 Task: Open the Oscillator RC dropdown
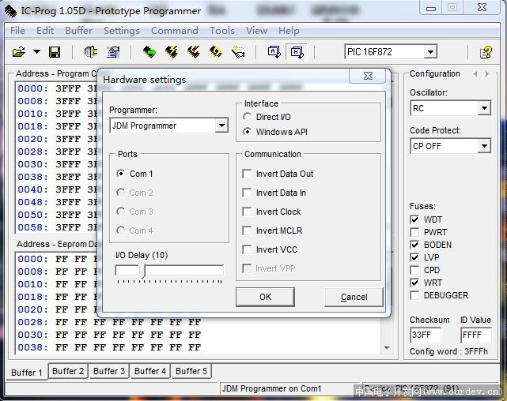(484, 108)
